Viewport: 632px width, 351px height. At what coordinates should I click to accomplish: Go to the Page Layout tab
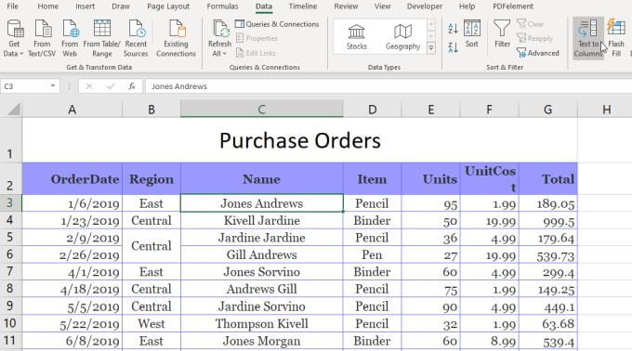[x=168, y=6]
